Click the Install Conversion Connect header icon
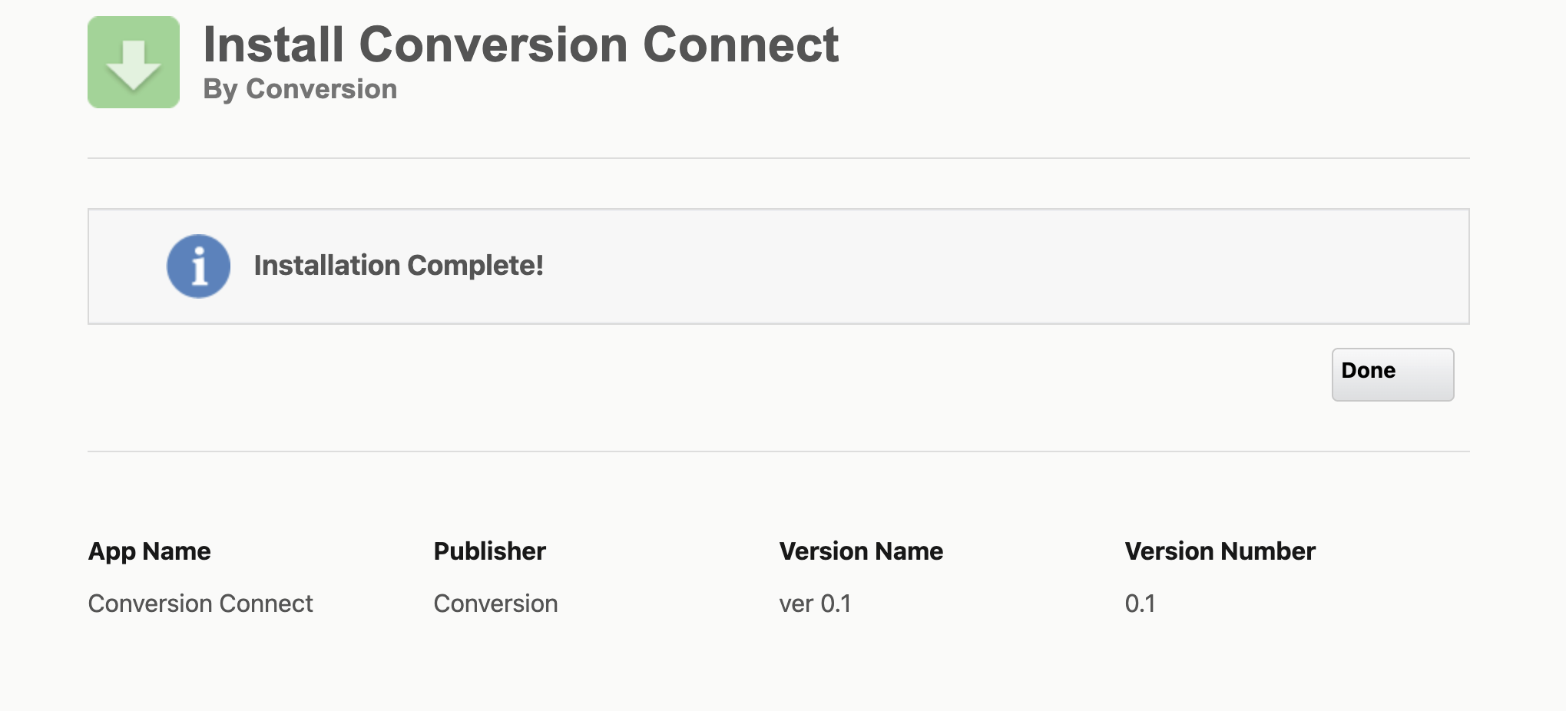Viewport: 1566px width, 711px height. 133,61
